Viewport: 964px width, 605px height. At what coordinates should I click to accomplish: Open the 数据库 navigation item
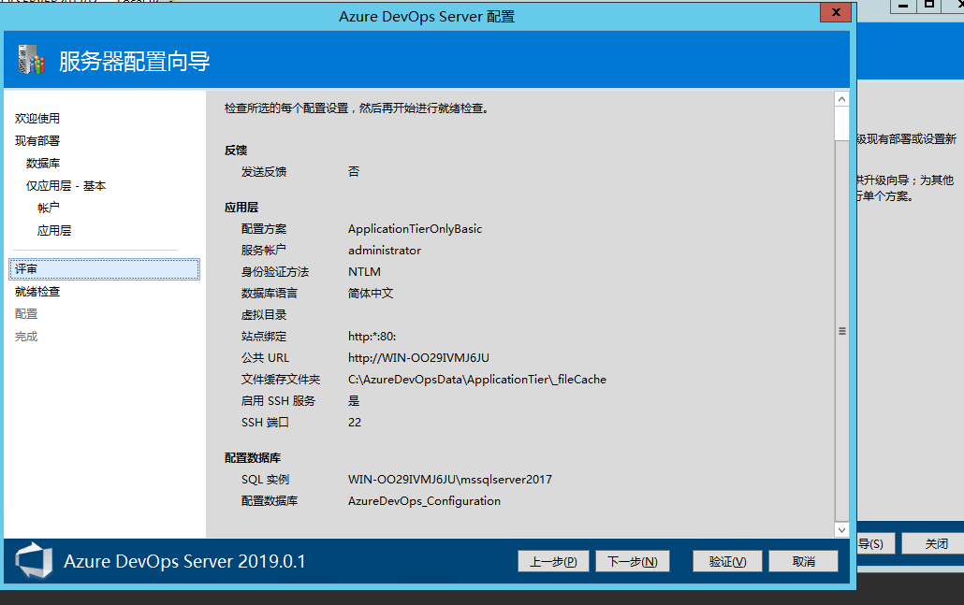43,164
